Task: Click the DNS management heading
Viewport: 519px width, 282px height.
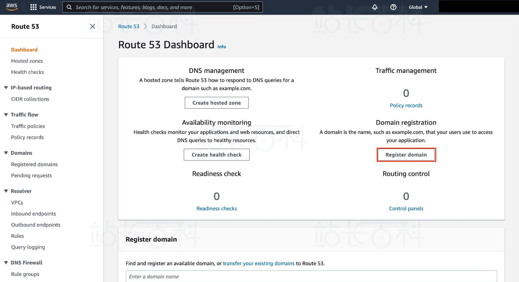Action: pos(217,71)
